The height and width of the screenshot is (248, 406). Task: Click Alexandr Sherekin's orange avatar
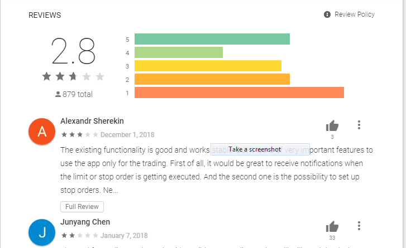42,132
